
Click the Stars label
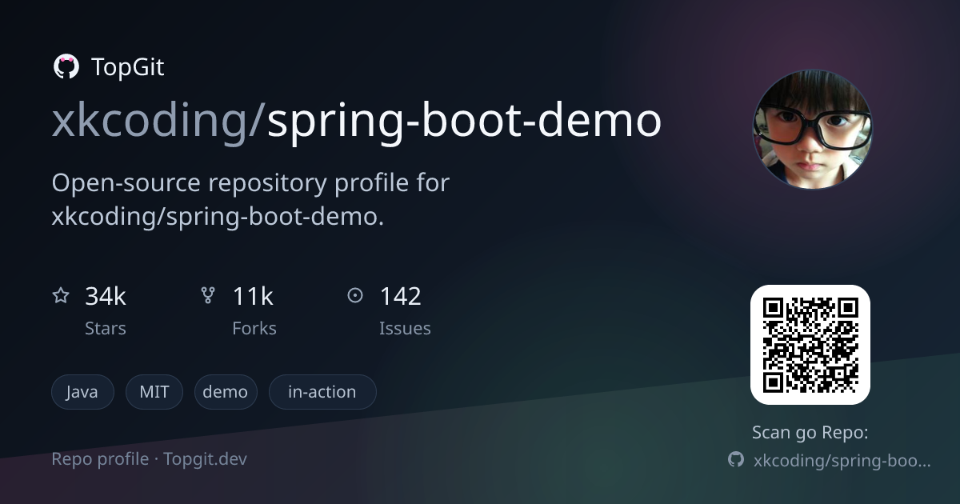click(x=106, y=329)
